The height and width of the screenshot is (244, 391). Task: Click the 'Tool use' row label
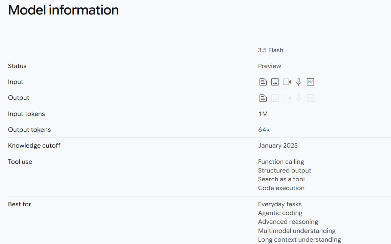pyautogui.click(x=20, y=162)
